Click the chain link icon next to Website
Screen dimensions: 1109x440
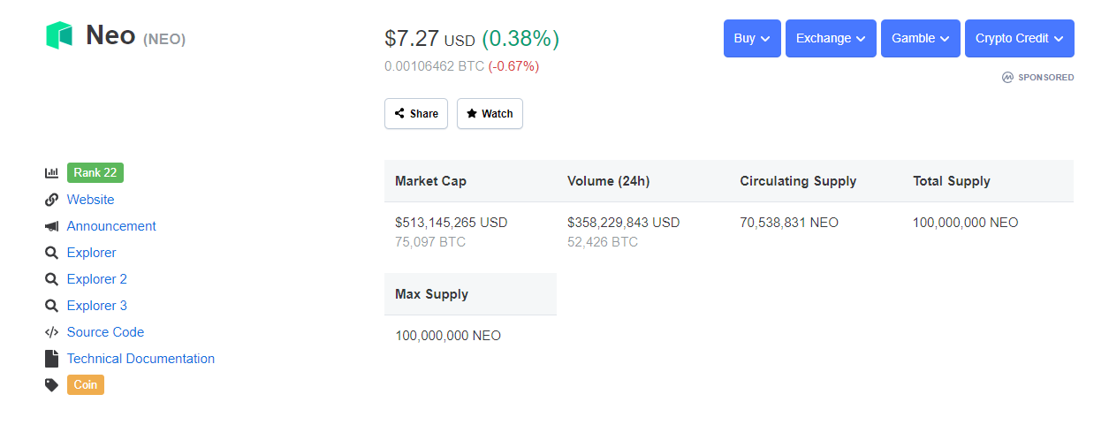pyautogui.click(x=51, y=200)
